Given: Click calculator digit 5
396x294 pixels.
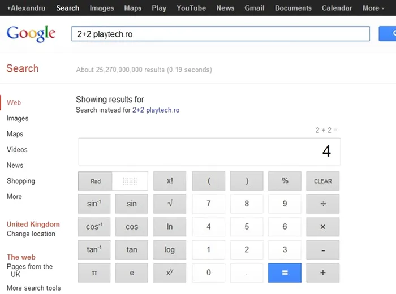Looking at the screenshot, I should click(247, 227).
